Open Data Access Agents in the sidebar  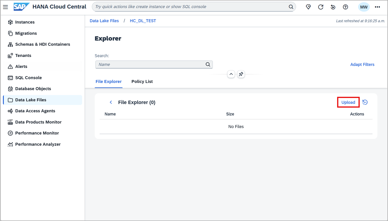[x=43, y=111]
